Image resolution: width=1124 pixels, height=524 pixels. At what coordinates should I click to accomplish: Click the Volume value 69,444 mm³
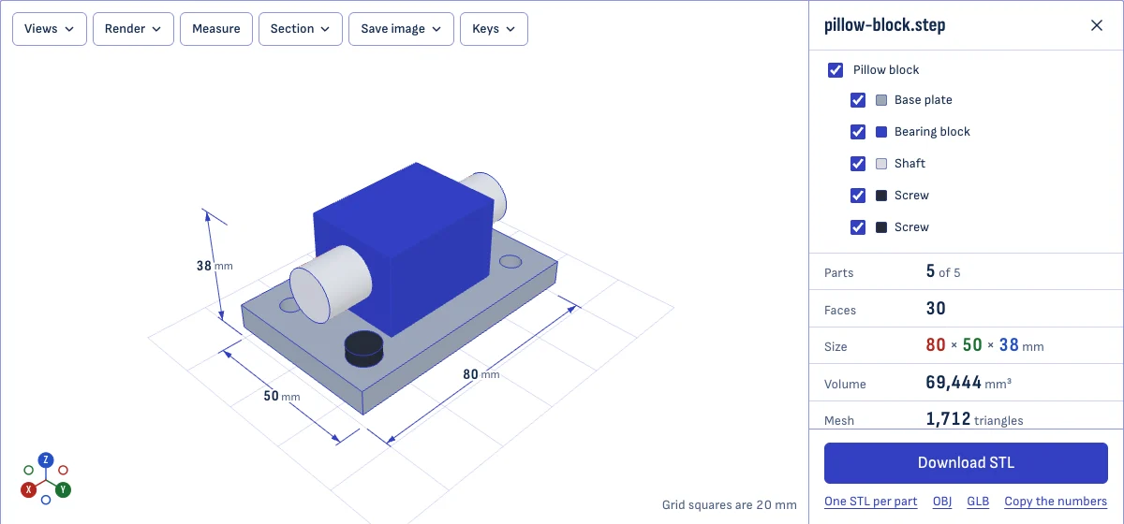tap(969, 383)
